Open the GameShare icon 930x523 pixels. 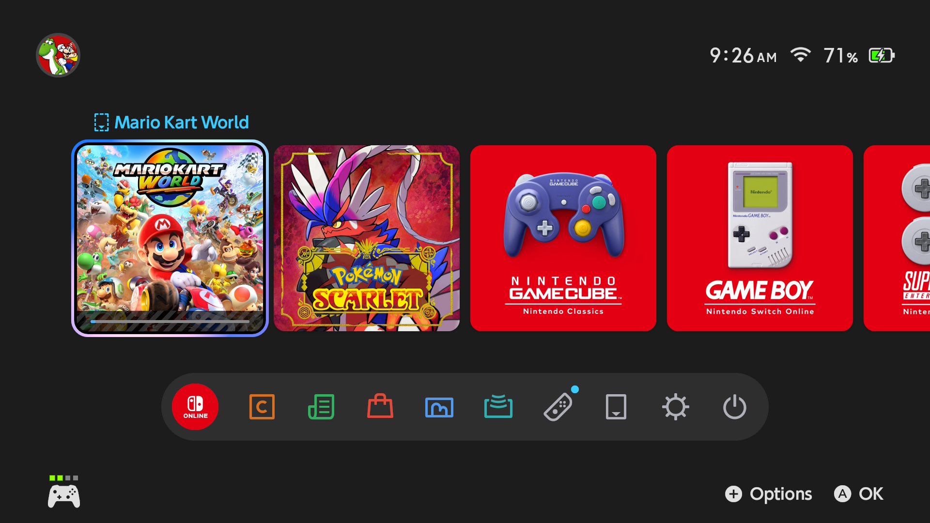click(x=498, y=407)
